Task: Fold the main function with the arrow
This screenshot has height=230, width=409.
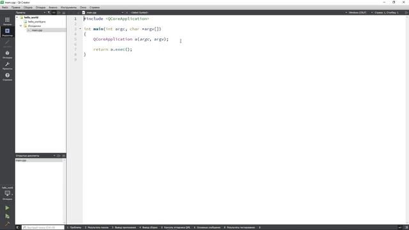Action: click(80, 29)
